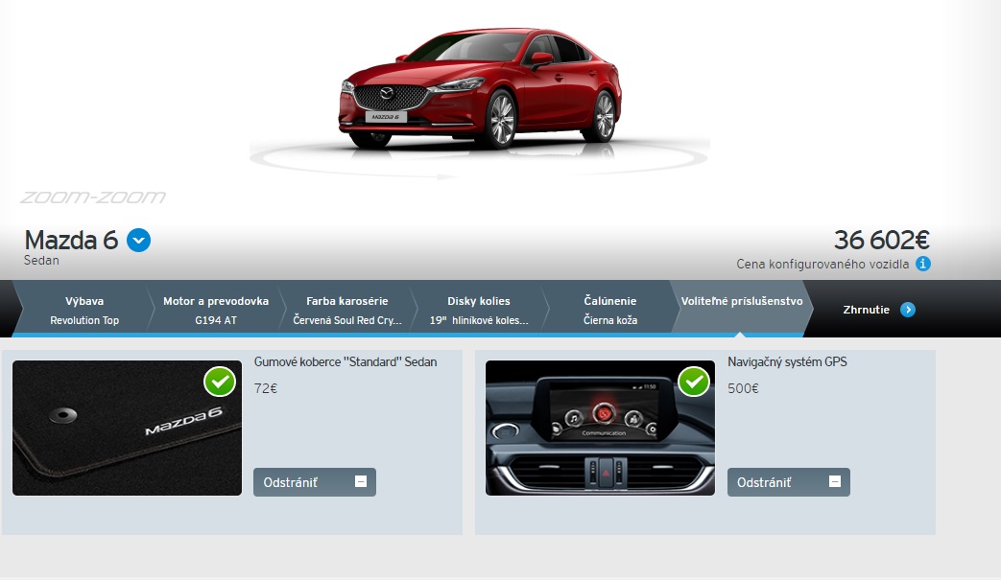Click minus icon on rubber mats Odstrániť
Image resolution: width=1001 pixels, height=580 pixels.
(361, 482)
